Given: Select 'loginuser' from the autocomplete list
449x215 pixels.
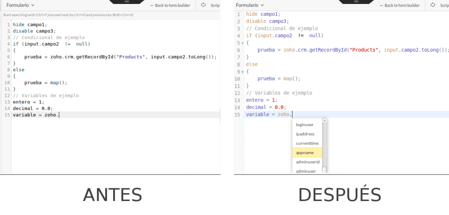Looking at the screenshot, I should (305, 125).
